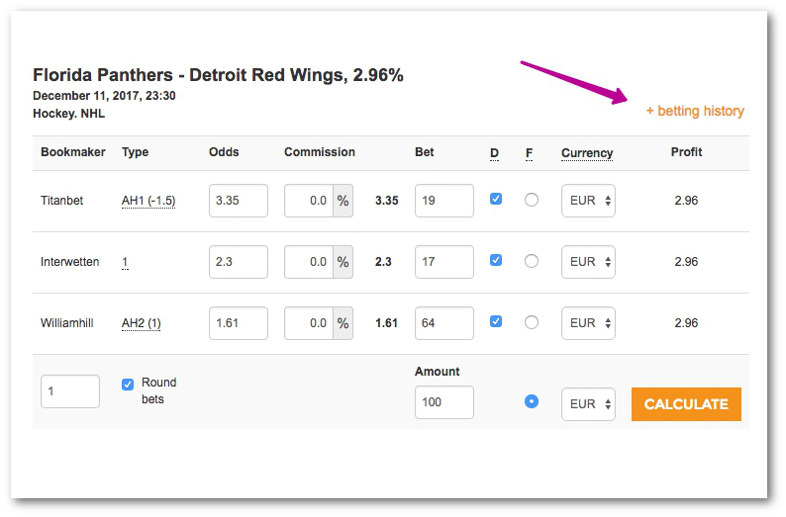Click the Titanbet odds field 3.35
786x517 pixels.
[x=239, y=201]
